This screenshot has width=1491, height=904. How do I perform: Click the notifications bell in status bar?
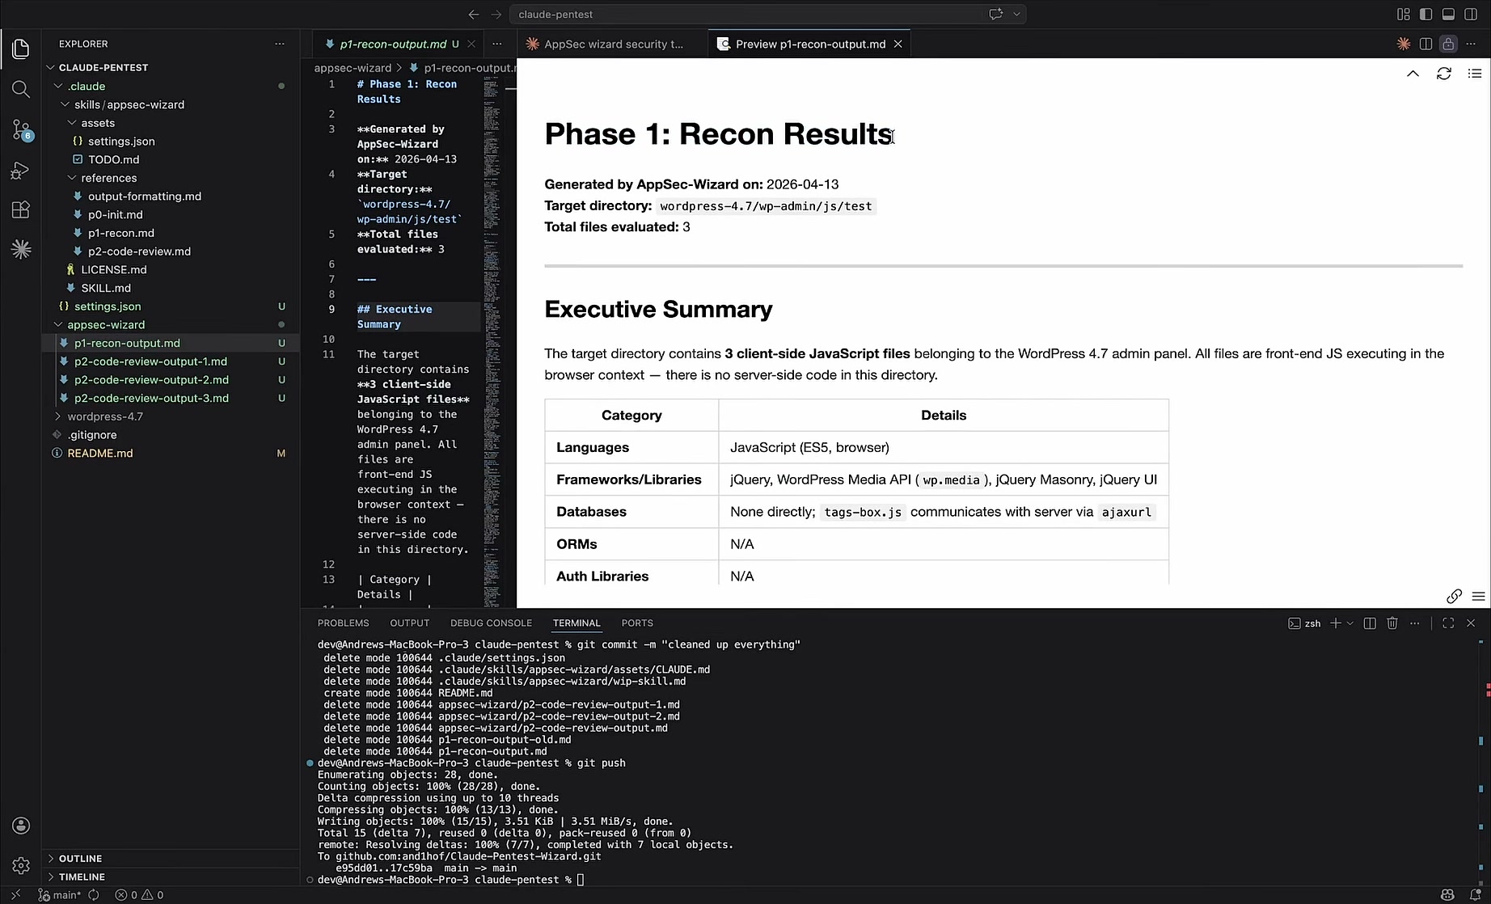coord(1475,895)
